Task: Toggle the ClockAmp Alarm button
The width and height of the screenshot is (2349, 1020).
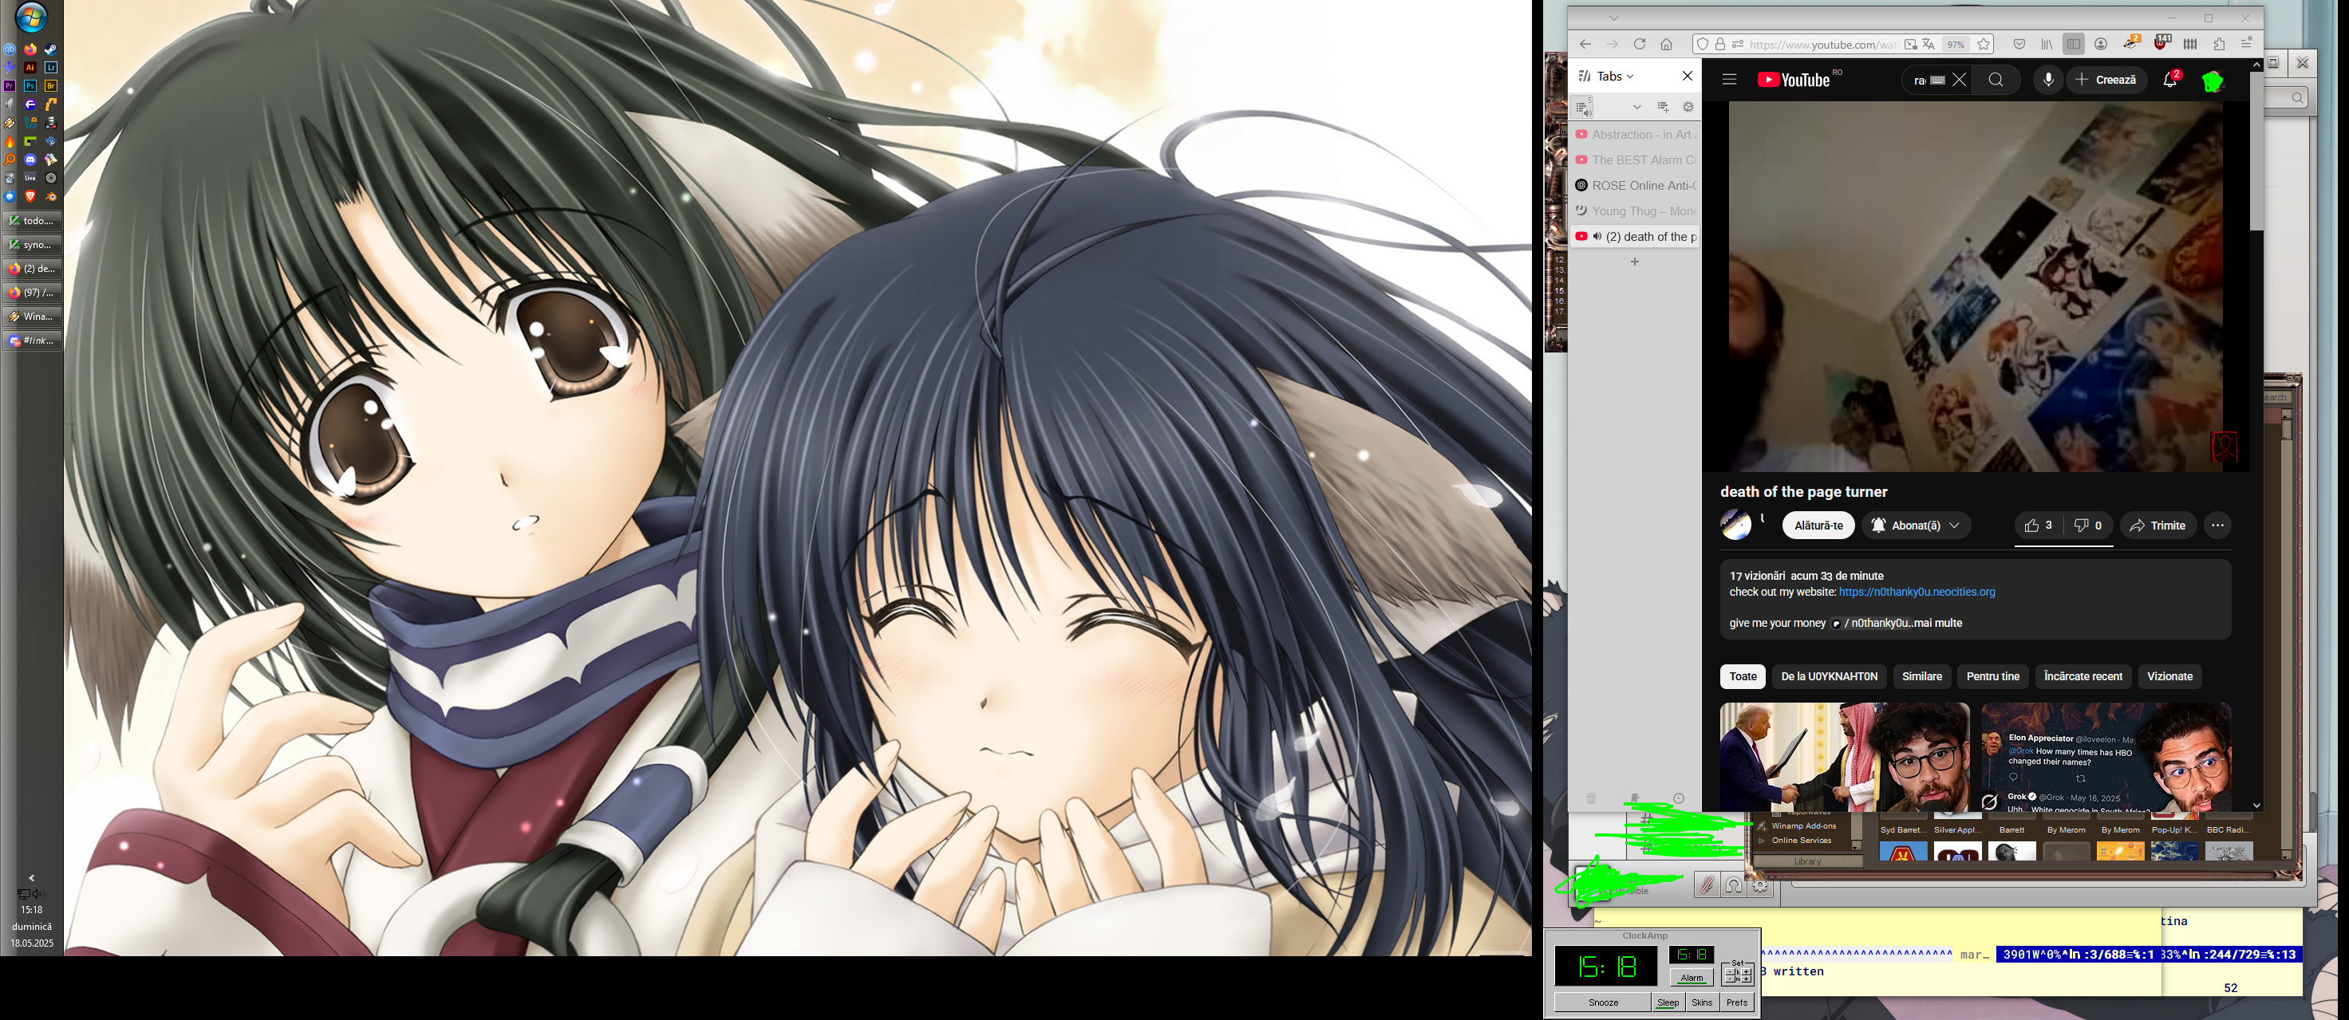Action: 1692,978
